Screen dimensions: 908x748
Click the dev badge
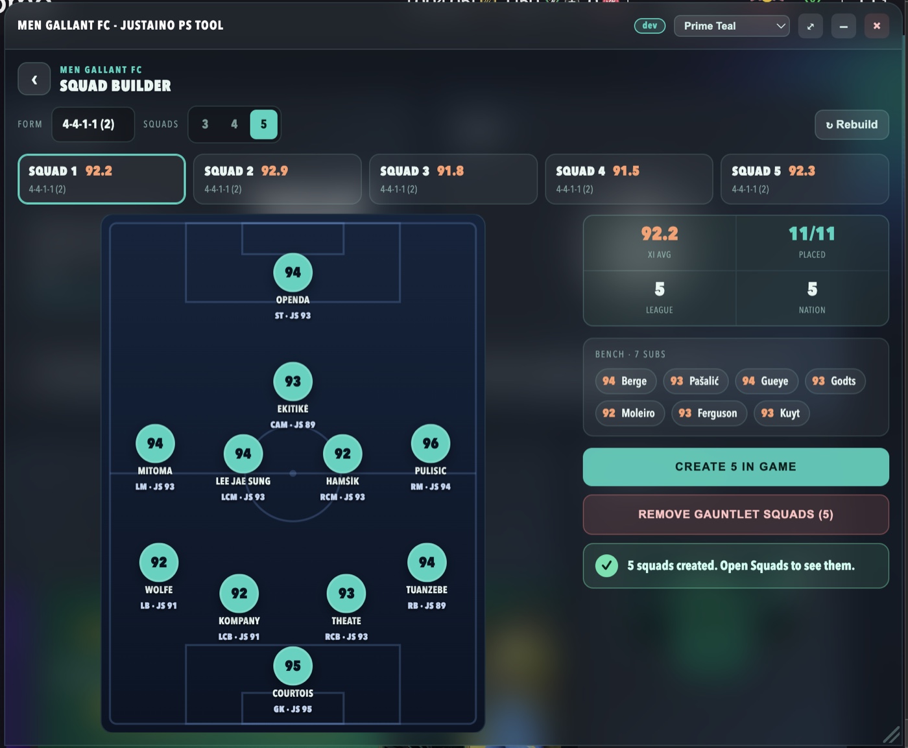[x=649, y=26]
